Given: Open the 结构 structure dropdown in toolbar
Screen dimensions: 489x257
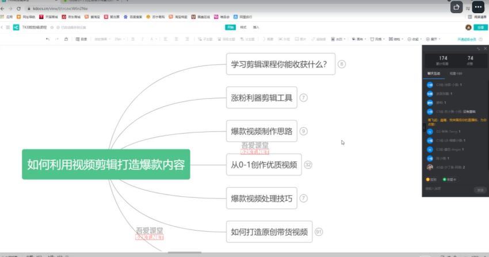Looking at the screenshot, I should 396,39.
